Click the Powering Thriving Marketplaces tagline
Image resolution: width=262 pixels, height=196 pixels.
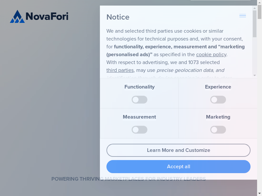tap(128, 179)
